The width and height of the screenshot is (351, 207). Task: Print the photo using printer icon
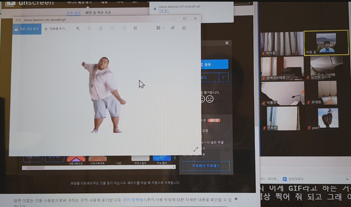point(184,28)
